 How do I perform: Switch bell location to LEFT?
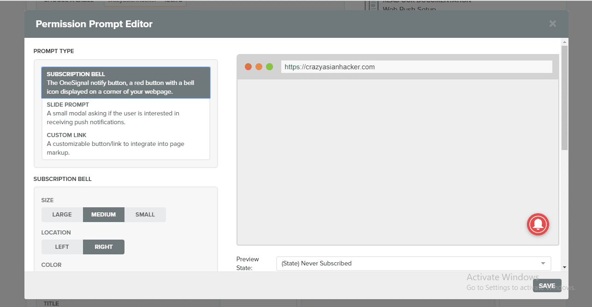[x=62, y=247]
